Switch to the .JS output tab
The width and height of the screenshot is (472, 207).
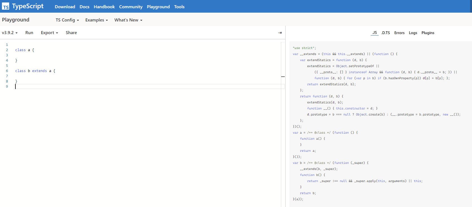coord(375,33)
